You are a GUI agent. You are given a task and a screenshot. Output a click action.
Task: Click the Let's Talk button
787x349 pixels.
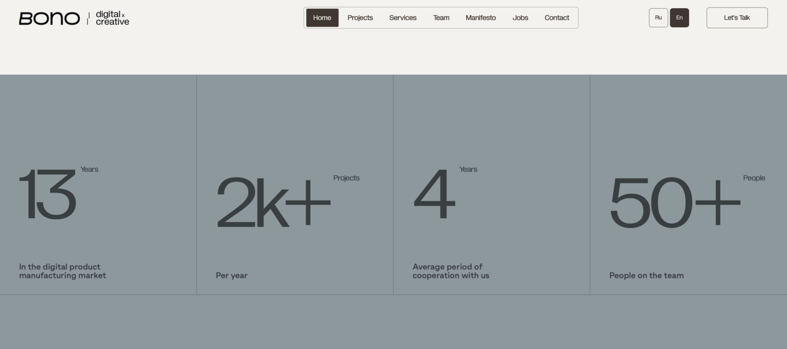(737, 18)
